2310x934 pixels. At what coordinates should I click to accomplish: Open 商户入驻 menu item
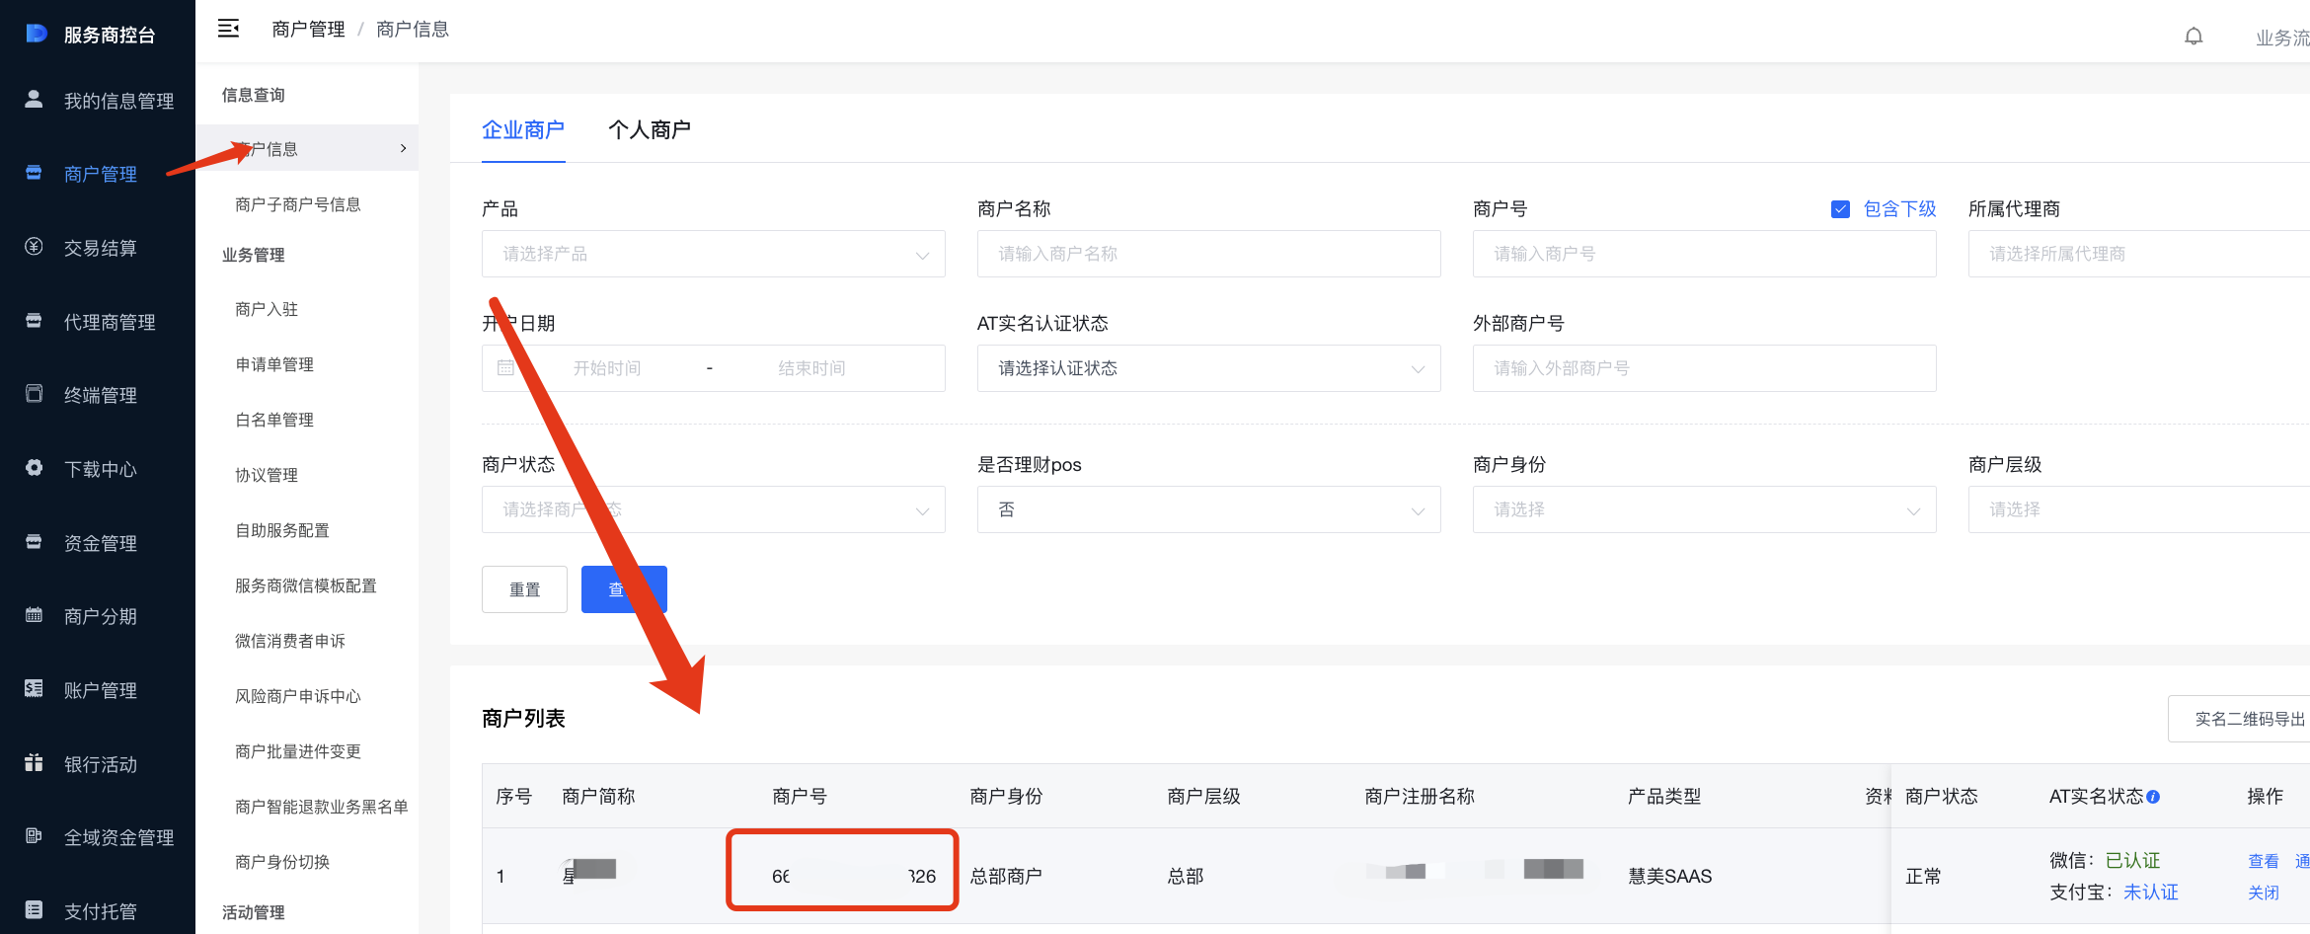point(267,309)
